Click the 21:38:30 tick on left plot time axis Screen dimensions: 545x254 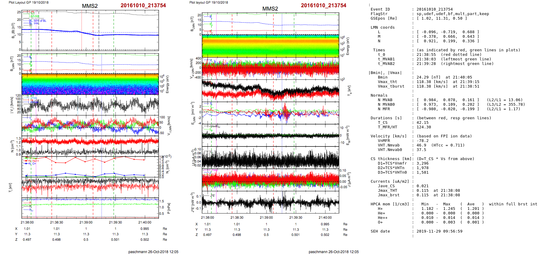[56, 222]
